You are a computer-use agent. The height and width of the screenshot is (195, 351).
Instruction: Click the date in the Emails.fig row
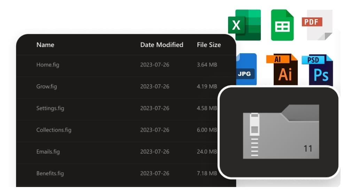(155, 152)
